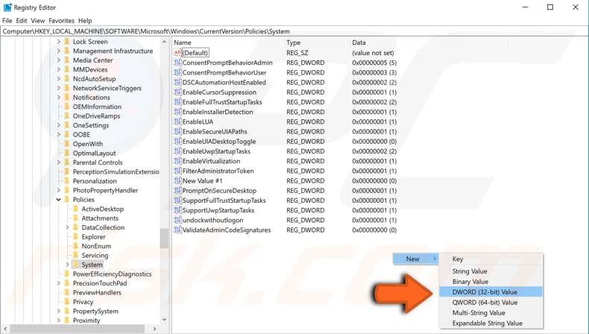
Task: Expand the Notifications tree node
Action: click(x=59, y=98)
